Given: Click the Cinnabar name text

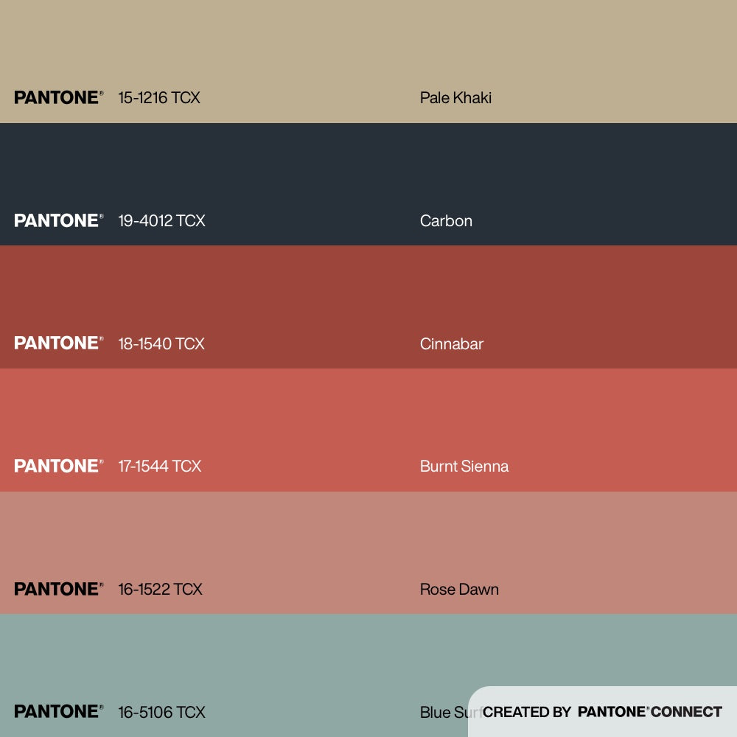Looking at the screenshot, I should point(452,343).
